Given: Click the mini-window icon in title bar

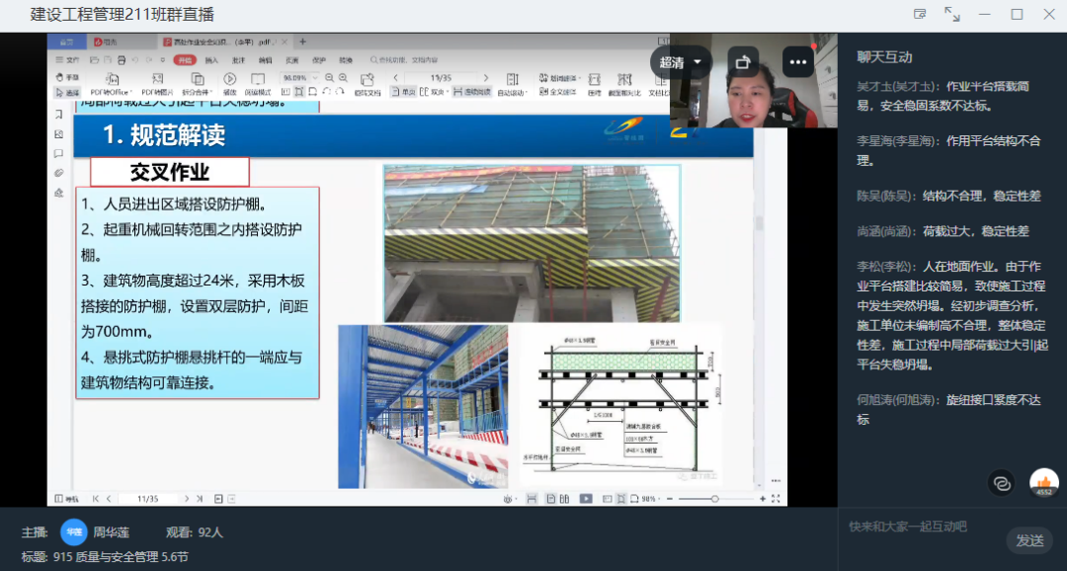Looking at the screenshot, I should 920,14.
